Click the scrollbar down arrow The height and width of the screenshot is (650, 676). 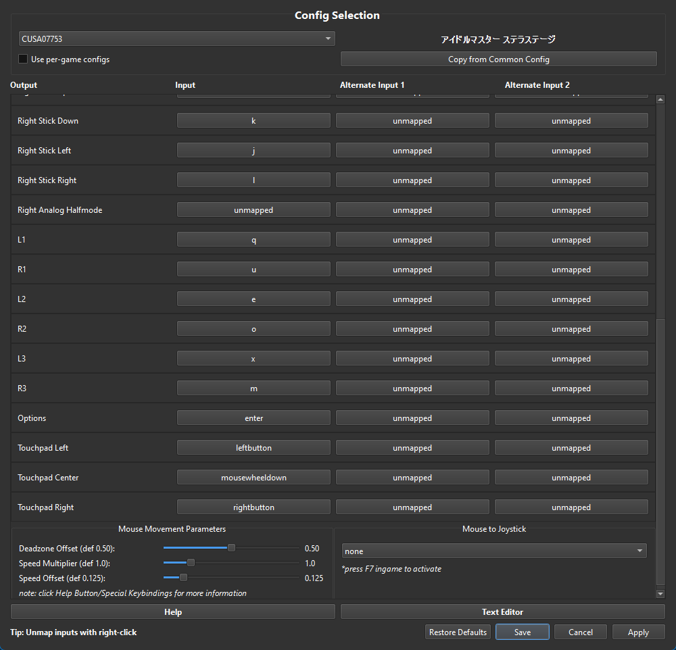click(x=660, y=594)
